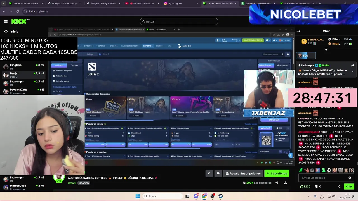Open the Kick hamburger sidebar menu
Viewport: 358px width, 201px height.
(x=6, y=21)
